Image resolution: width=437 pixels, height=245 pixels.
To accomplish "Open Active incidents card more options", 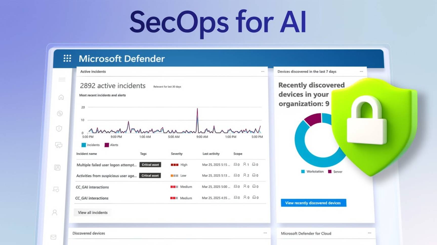I will (x=263, y=71).
